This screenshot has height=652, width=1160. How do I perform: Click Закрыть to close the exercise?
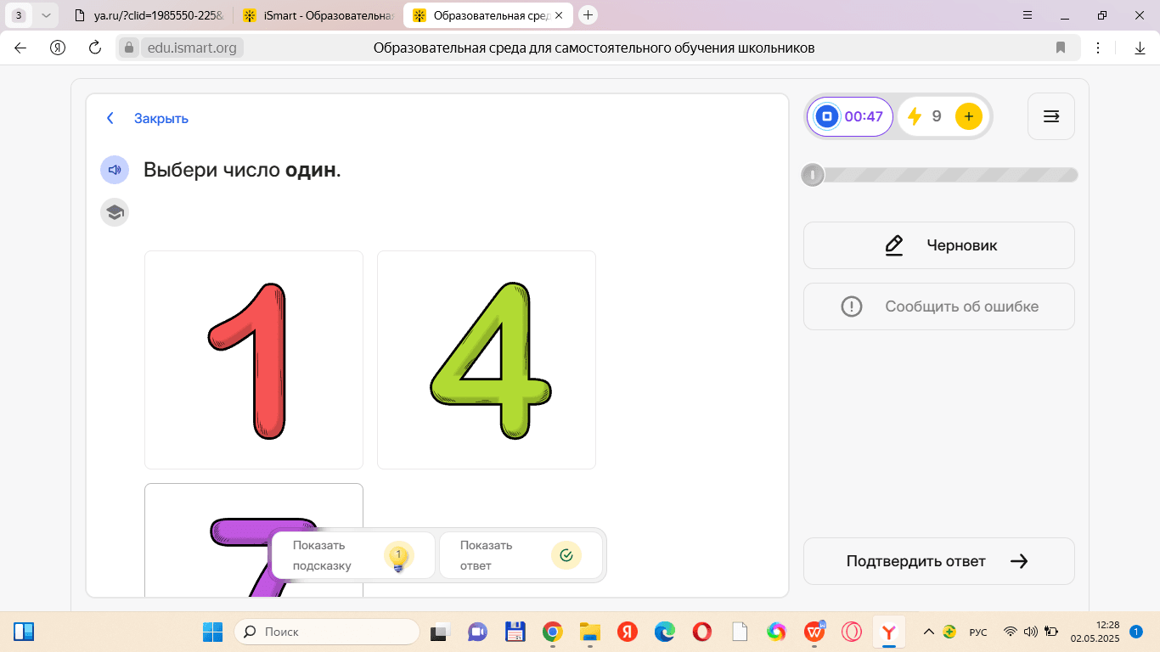tap(160, 119)
